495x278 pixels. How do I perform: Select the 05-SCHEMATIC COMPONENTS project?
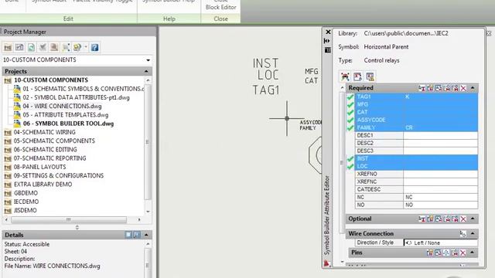tap(54, 141)
